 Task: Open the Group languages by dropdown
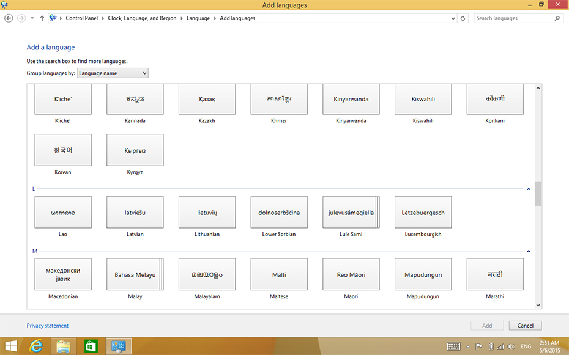click(113, 73)
